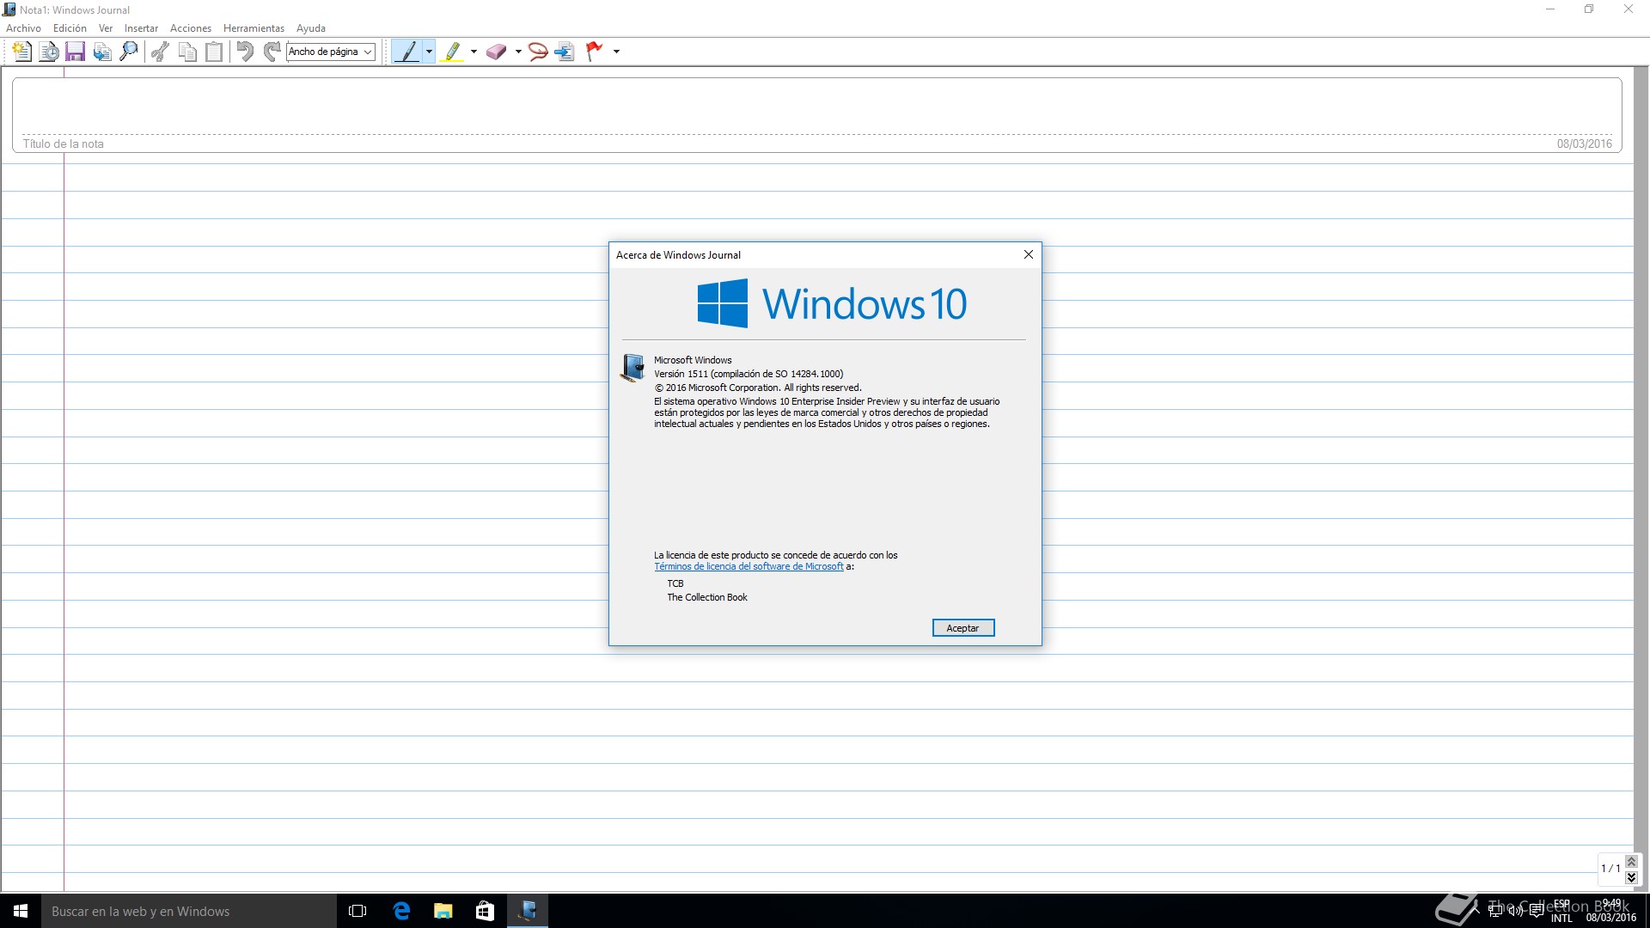Click the Windows Journal app icon in dialog
The height and width of the screenshot is (928, 1650).
tap(632, 368)
